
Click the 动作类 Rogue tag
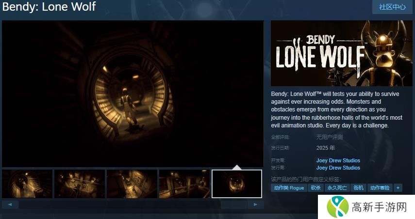(x=289, y=188)
